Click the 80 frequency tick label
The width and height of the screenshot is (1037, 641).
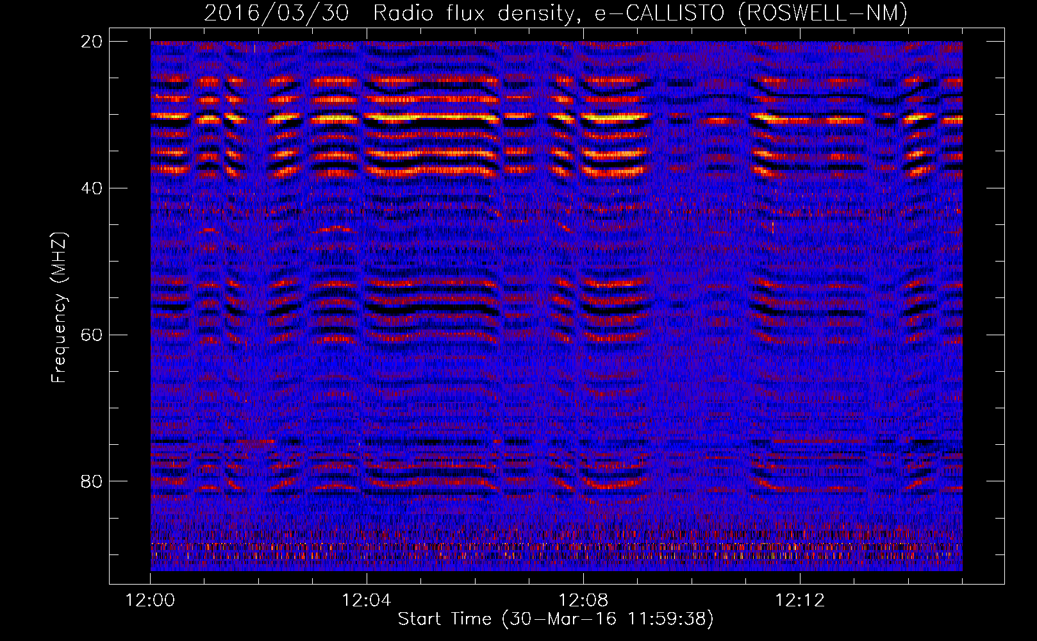[92, 481]
